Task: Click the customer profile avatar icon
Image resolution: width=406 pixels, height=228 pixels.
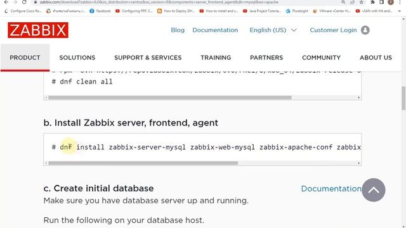Action: coord(365,30)
